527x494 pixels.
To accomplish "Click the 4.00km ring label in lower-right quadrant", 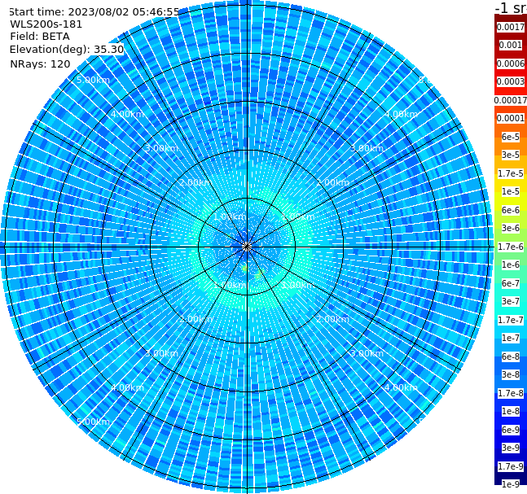I will coord(401,387).
